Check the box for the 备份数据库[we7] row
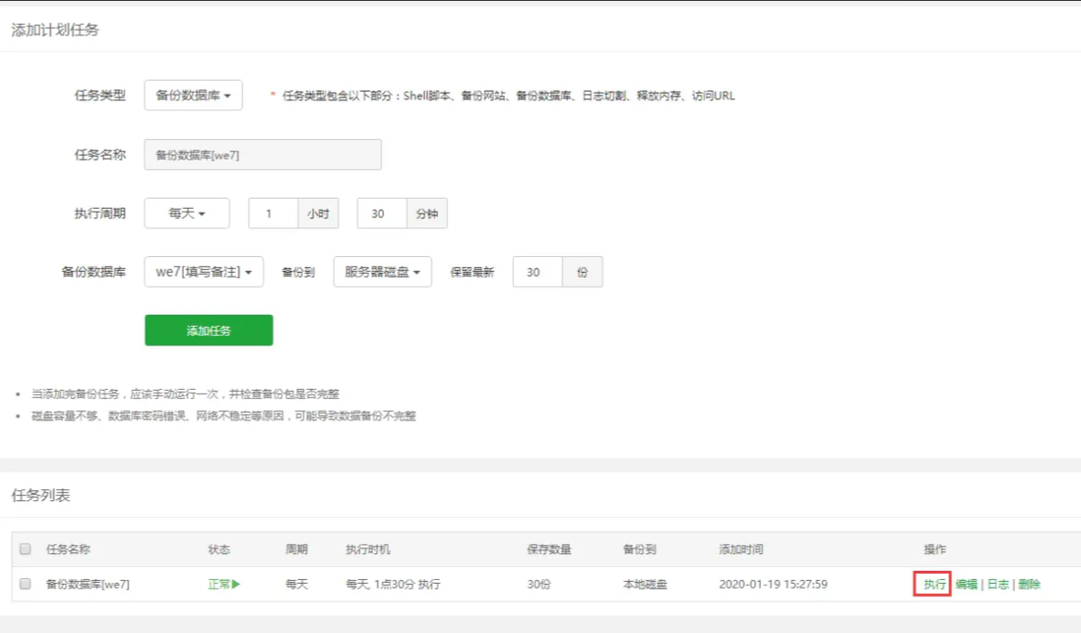 tap(26, 584)
